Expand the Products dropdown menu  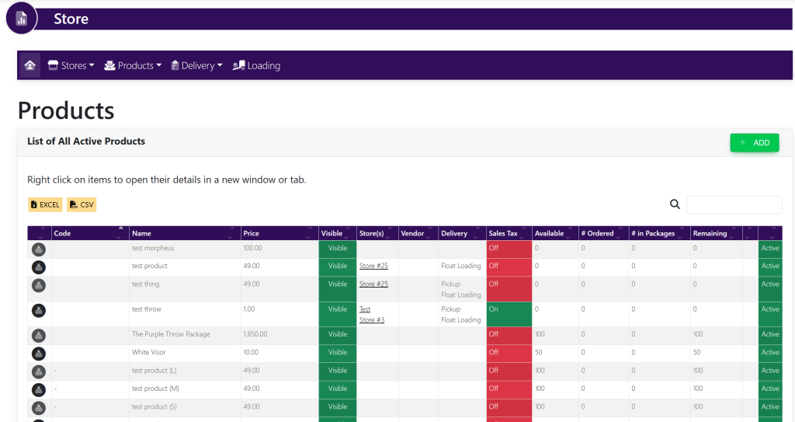[133, 65]
